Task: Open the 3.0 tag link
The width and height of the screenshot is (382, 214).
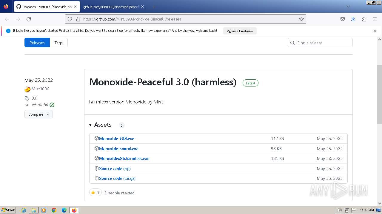Action: tap(34, 98)
